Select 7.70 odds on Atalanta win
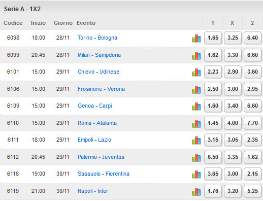Screen dimensions: 263x201 pos(252,123)
